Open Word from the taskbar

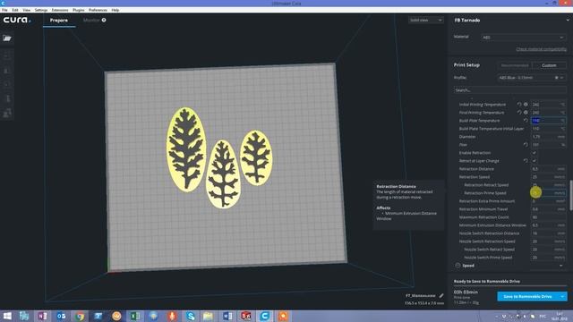click(x=227, y=316)
